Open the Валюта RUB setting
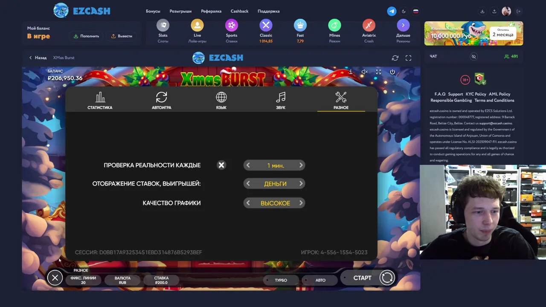Screen dimensions: 546x307 [x=122, y=280]
